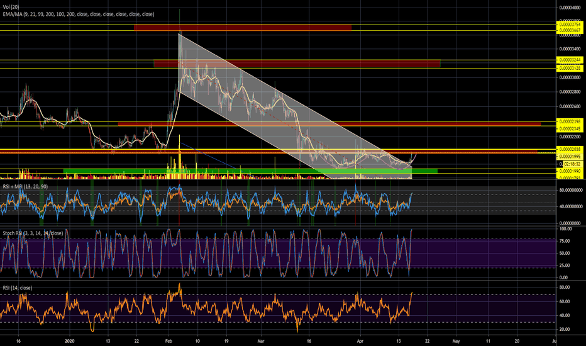Select red resistance zone at 0.00002398 level
Viewport: 586px width, 346px height.
coord(329,124)
